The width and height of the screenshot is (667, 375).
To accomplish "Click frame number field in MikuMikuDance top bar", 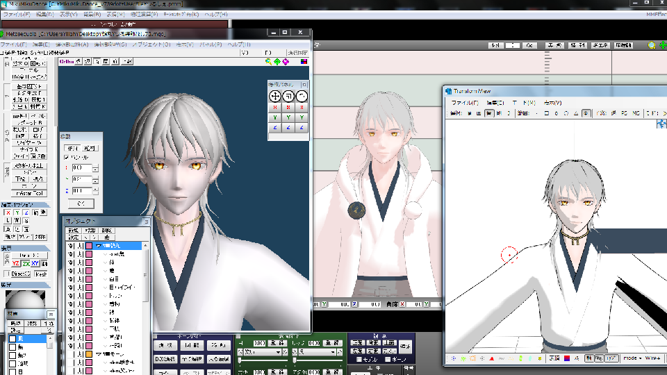I will 513,45.
